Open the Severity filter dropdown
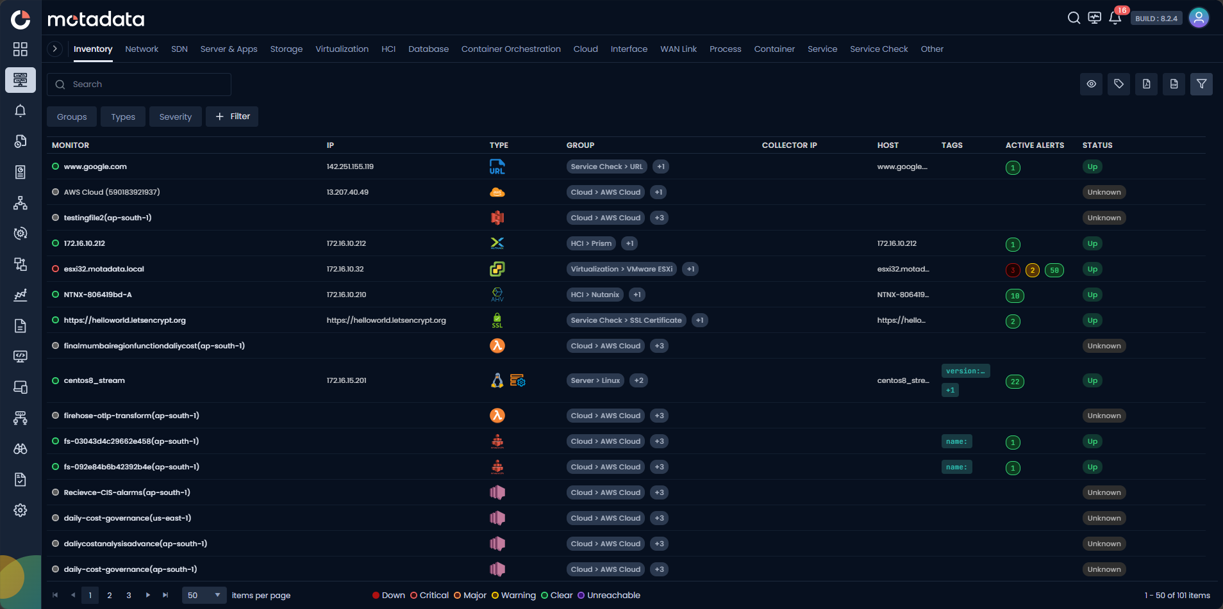This screenshot has width=1223, height=609. point(176,117)
